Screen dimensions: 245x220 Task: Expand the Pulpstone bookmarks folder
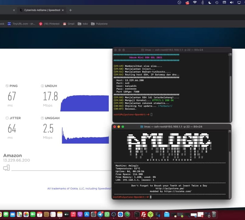(99, 24)
